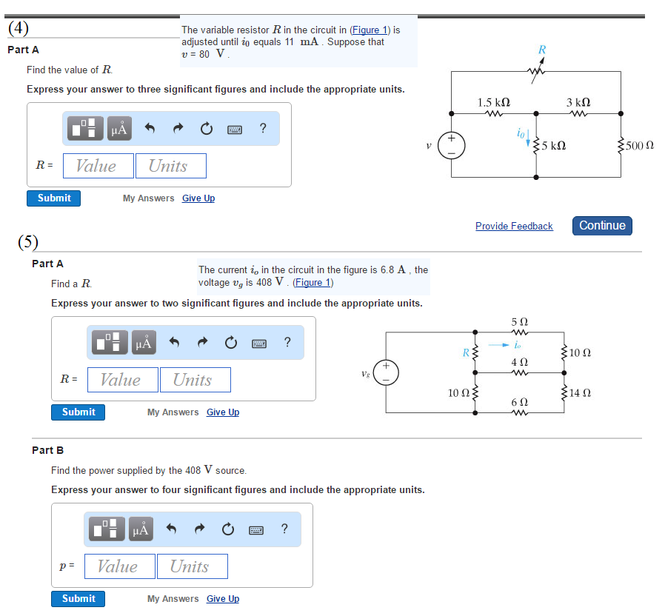Click the Continue button
The height and width of the screenshot is (616, 665).
pos(602,226)
